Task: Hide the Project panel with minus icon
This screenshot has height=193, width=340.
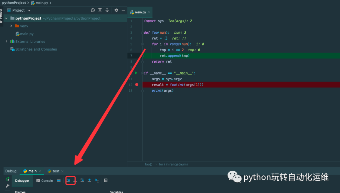Action: coord(123,10)
